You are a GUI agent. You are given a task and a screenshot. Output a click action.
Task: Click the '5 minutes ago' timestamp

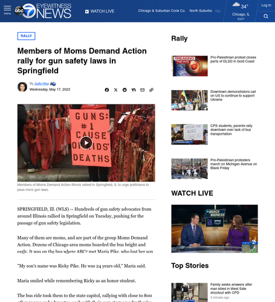(x=219, y=298)
